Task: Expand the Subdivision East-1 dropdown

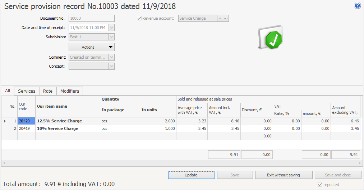Action: coord(111,37)
